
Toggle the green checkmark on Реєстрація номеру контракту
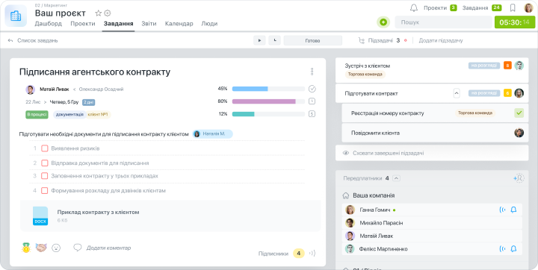(519, 113)
